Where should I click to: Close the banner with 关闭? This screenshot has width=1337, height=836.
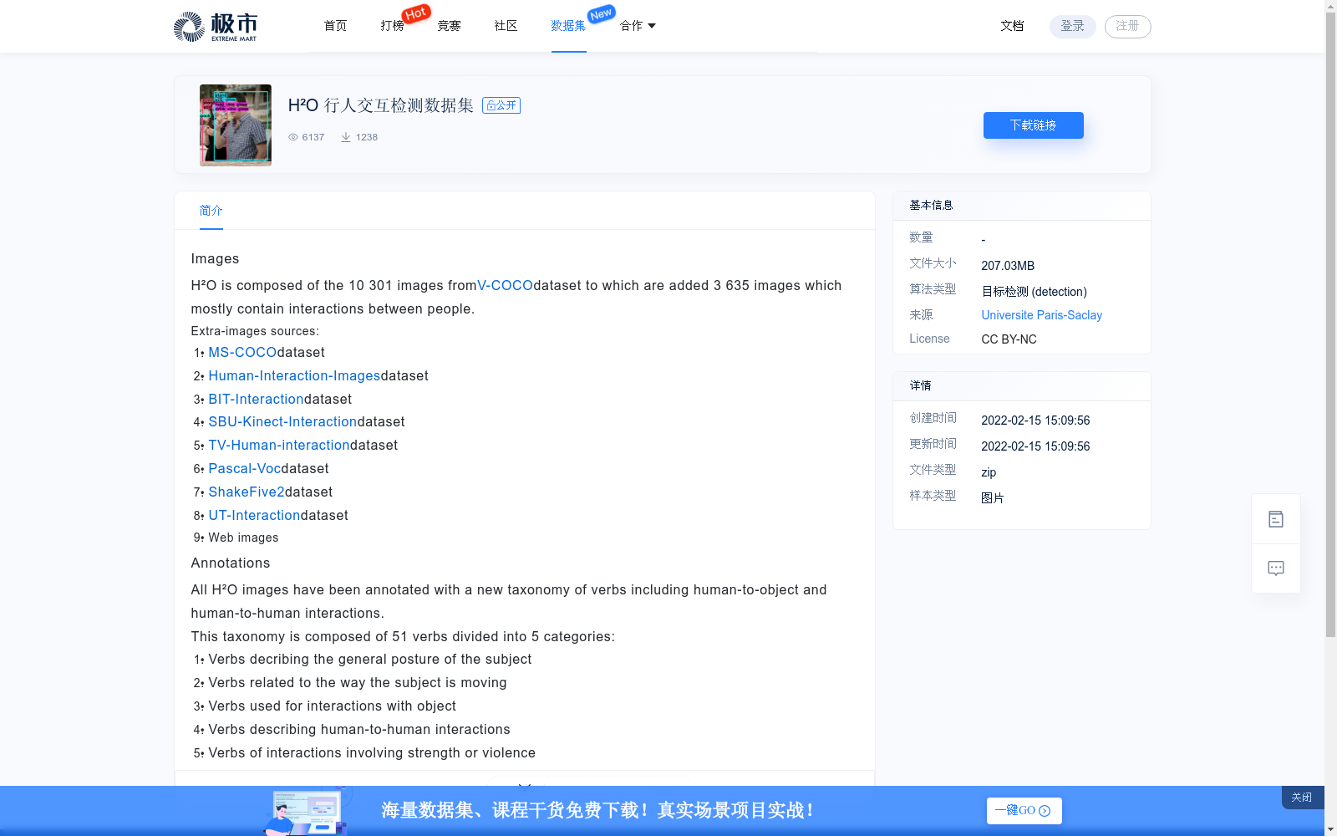[x=1302, y=798]
